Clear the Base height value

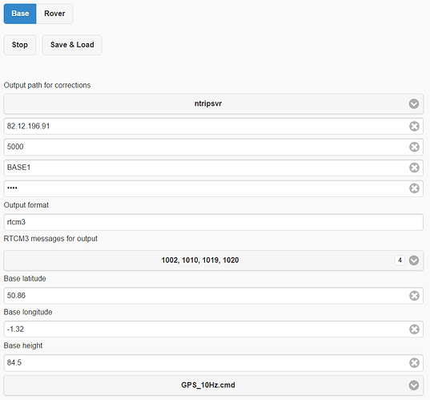pos(414,362)
